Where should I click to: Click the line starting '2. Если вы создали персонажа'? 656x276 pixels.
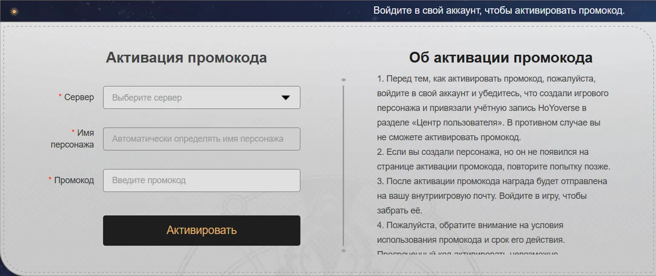[x=483, y=152]
